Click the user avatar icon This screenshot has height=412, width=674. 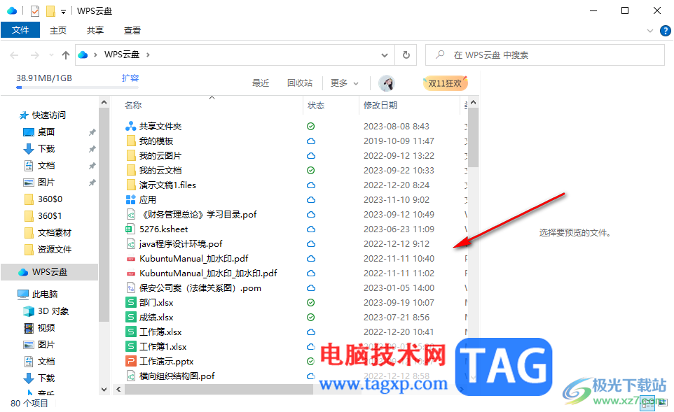coord(387,83)
